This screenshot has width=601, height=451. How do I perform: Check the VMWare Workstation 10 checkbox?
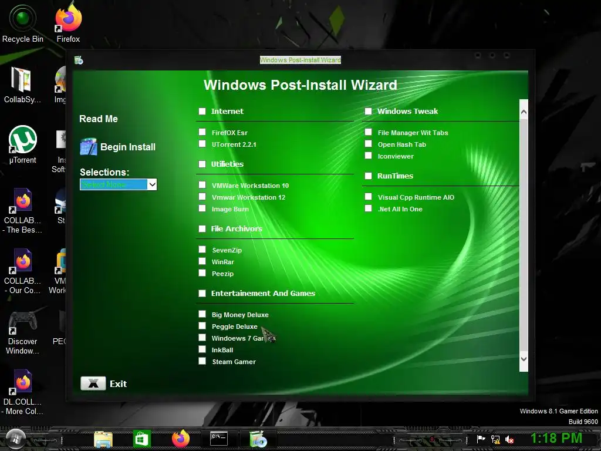(x=202, y=185)
